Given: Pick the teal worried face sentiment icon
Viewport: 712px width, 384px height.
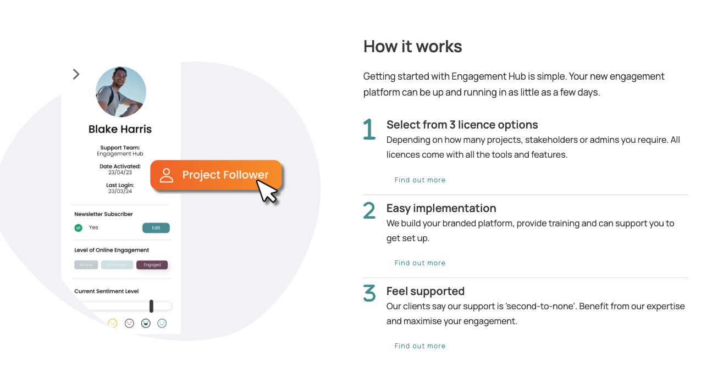Looking at the screenshot, I should (162, 324).
